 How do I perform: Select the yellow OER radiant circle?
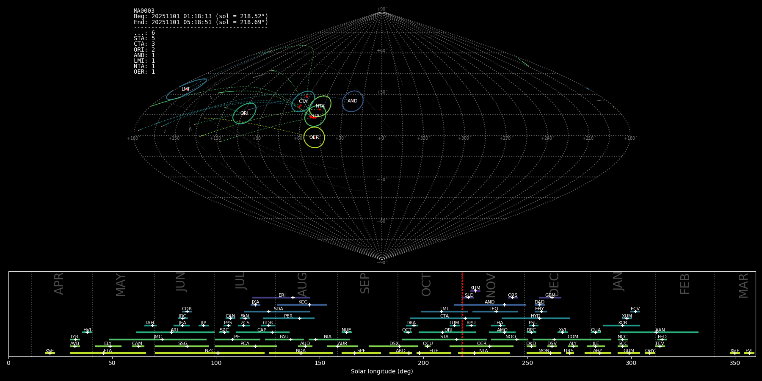[x=314, y=138]
